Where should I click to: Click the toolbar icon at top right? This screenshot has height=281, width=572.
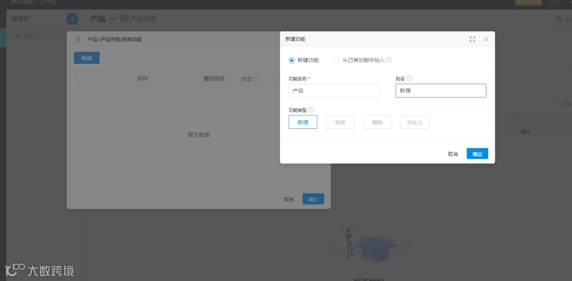[x=558, y=19]
